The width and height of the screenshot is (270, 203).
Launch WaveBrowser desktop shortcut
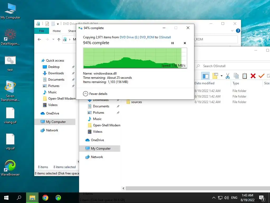[x=10, y=168]
